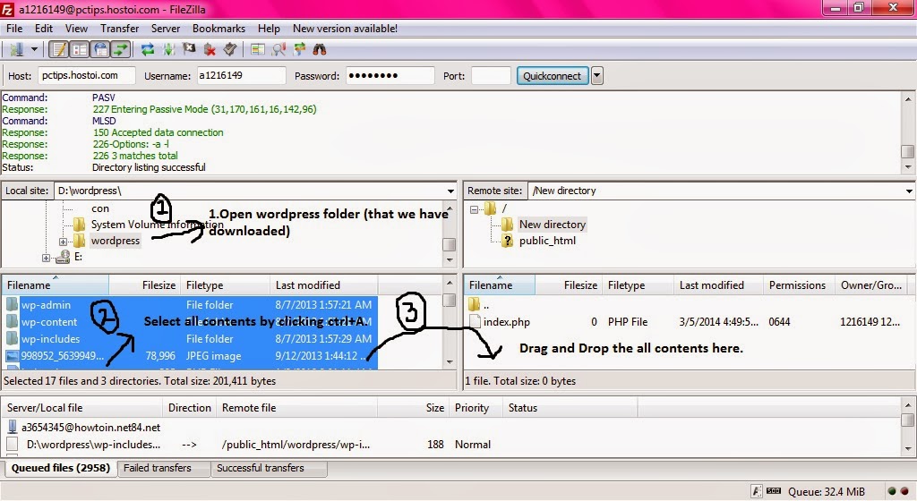Select the Queued files (2958) tab

[x=60, y=468]
